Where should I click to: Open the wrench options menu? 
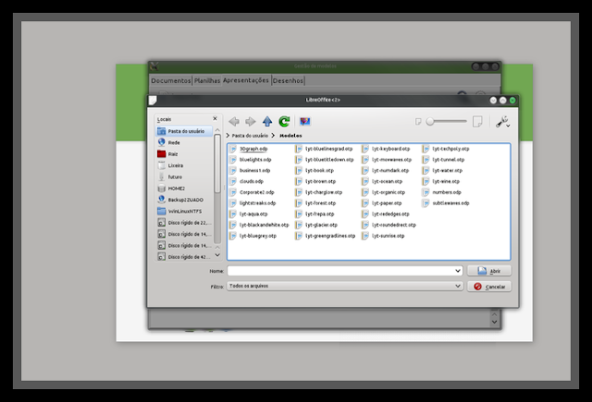click(503, 121)
